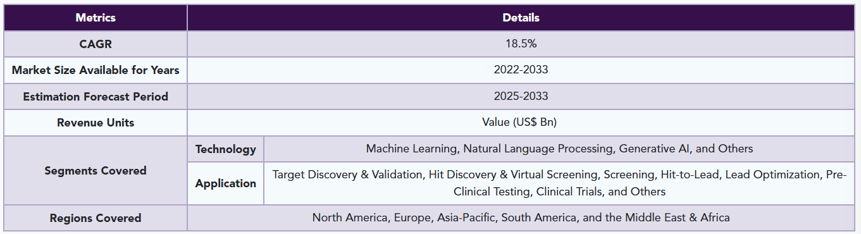Click the Value (US$ Bn) cell
Viewport: 861px width, 234px height.
point(521,123)
